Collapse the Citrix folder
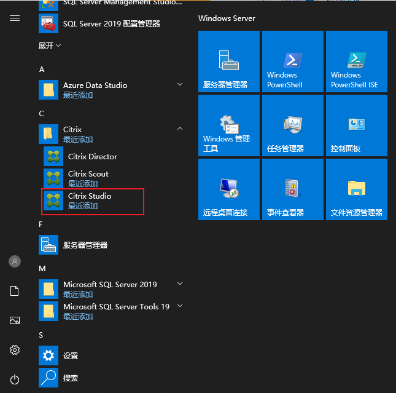This screenshot has height=393, width=396. (179, 129)
